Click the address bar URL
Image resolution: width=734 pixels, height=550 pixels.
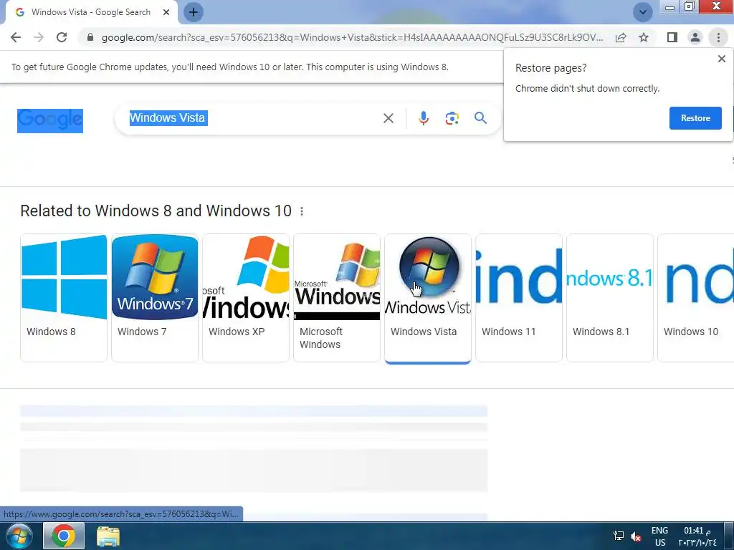(352, 37)
